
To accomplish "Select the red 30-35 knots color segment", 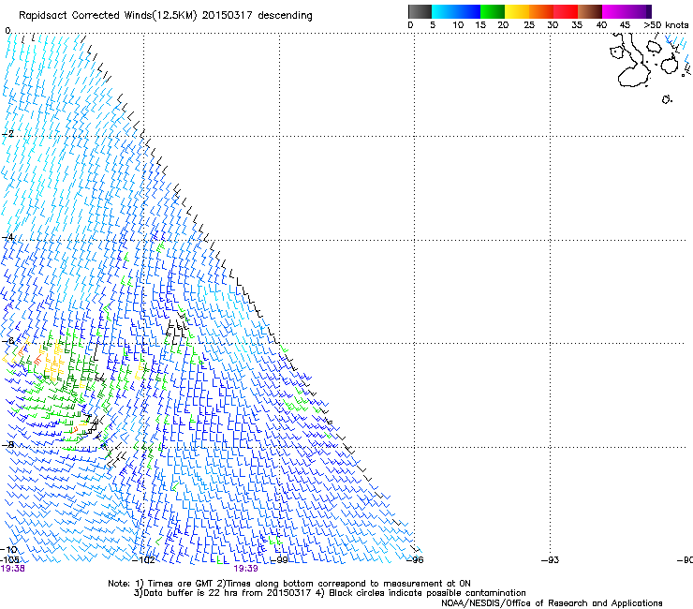I will [x=566, y=11].
